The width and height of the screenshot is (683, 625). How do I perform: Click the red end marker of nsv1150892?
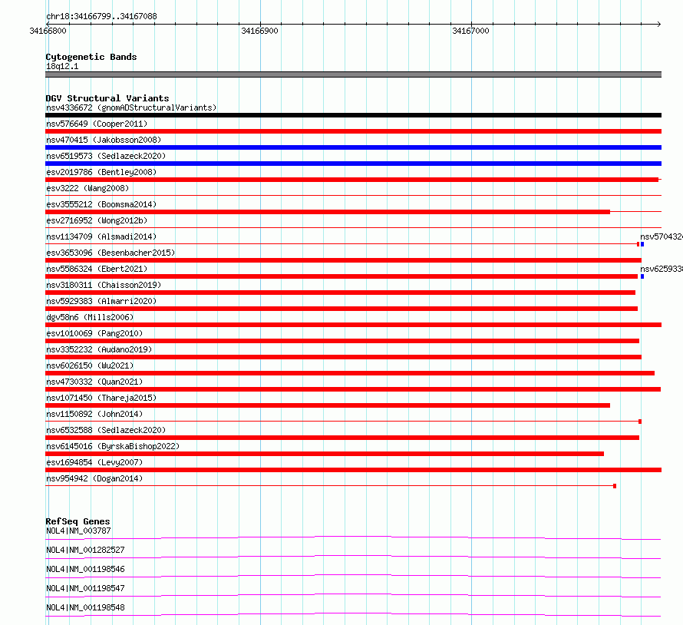[640, 422]
